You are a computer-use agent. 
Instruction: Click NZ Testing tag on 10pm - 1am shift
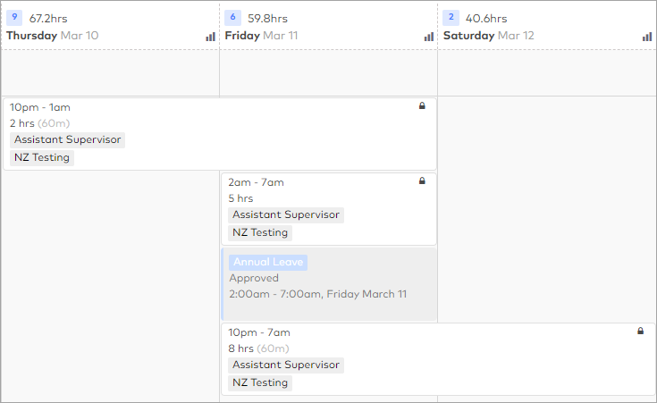click(42, 157)
